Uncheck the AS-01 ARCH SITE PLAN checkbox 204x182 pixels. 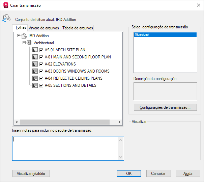click(41, 50)
